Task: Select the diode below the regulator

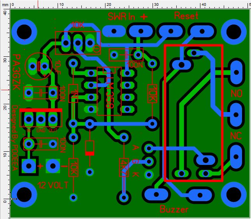Action: coord(90,147)
